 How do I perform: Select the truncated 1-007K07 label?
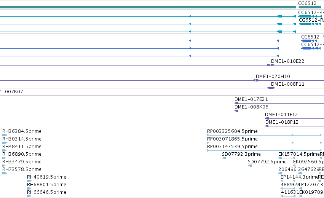click(x=11, y=92)
